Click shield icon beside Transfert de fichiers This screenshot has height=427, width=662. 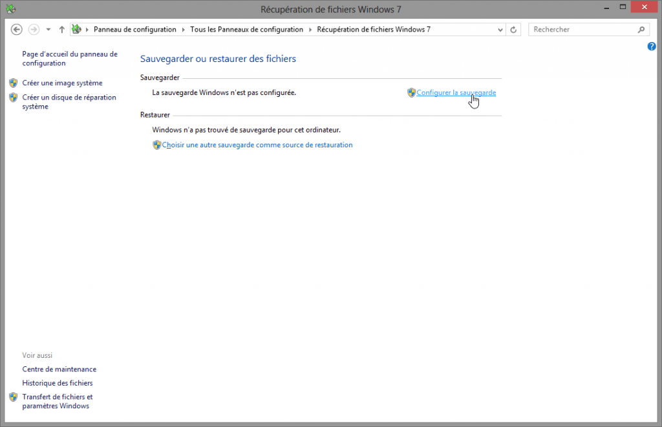[14, 397]
